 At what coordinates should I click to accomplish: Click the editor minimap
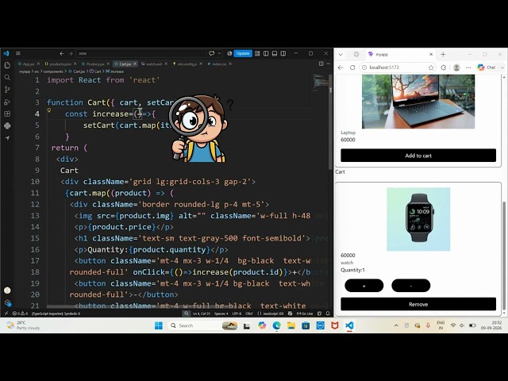pos(320,81)
